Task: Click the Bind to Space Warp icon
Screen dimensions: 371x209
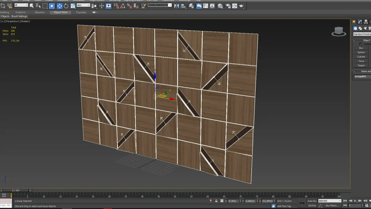Action: click(9, 6)
